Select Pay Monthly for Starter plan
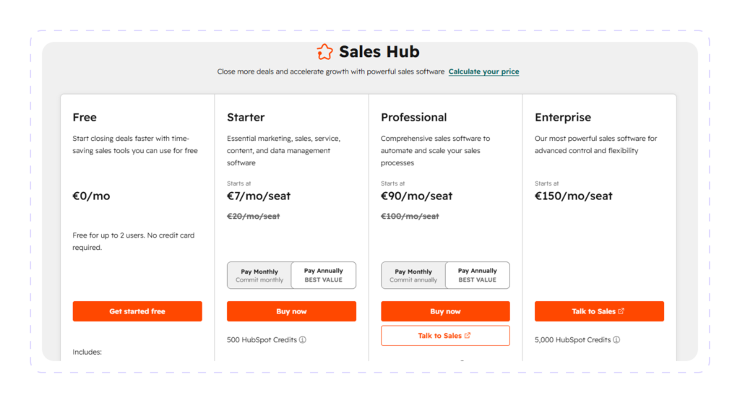Viewport: 740px width, 403px height. coord(259,276)
